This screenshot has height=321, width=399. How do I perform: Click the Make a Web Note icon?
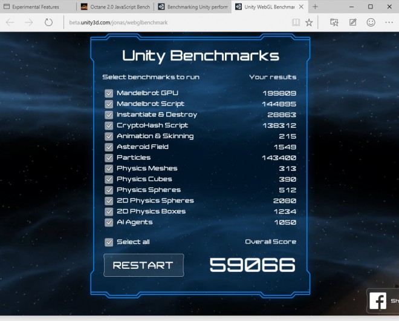coord(352,22)
